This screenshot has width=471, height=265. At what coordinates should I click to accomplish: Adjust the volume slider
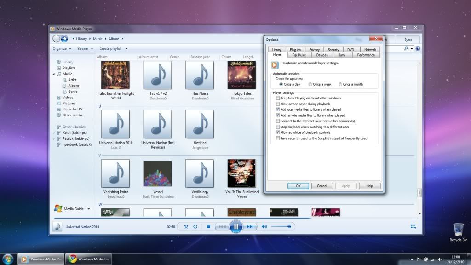click(x=281, y=226)
